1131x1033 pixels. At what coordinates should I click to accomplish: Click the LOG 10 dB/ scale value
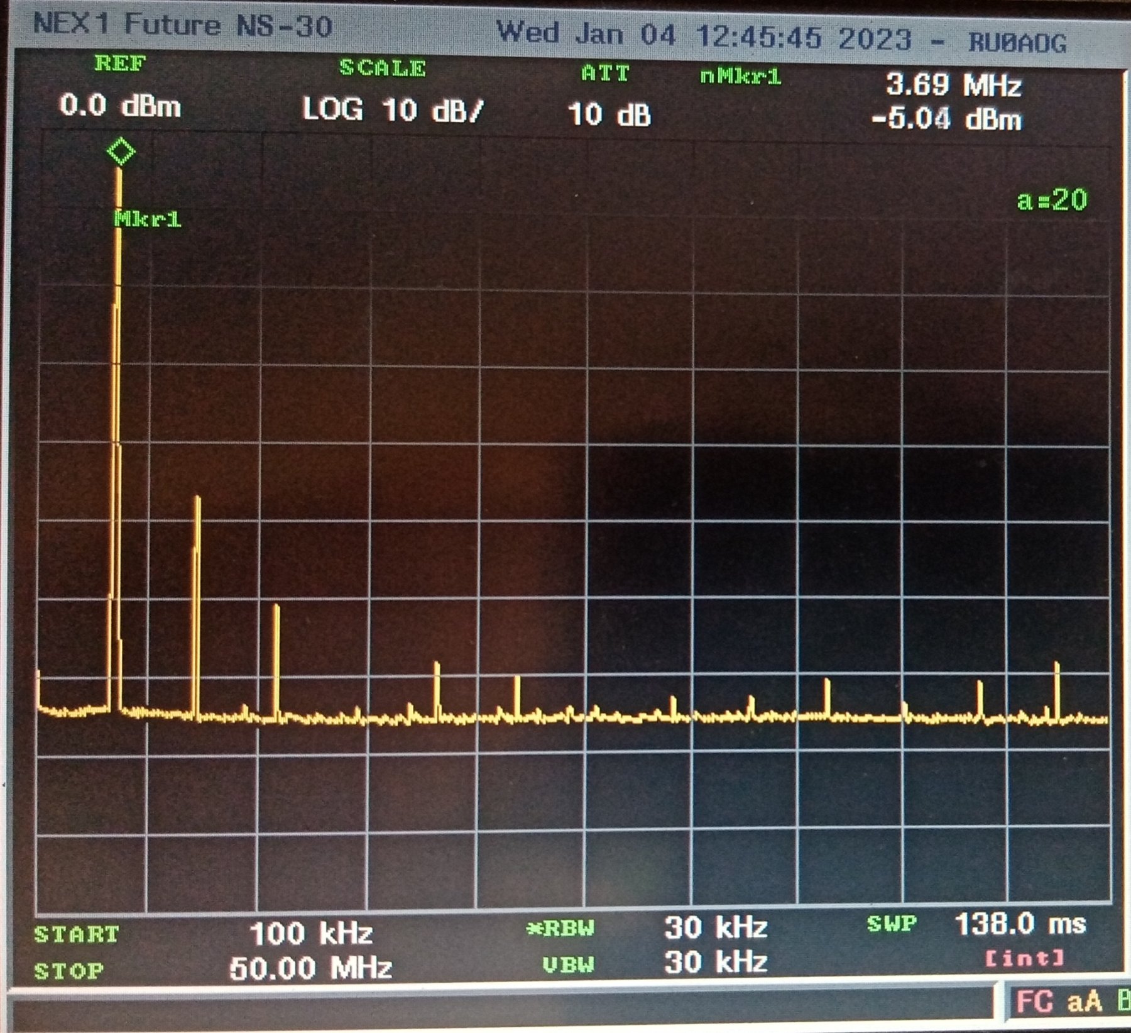tap(393, 110)
